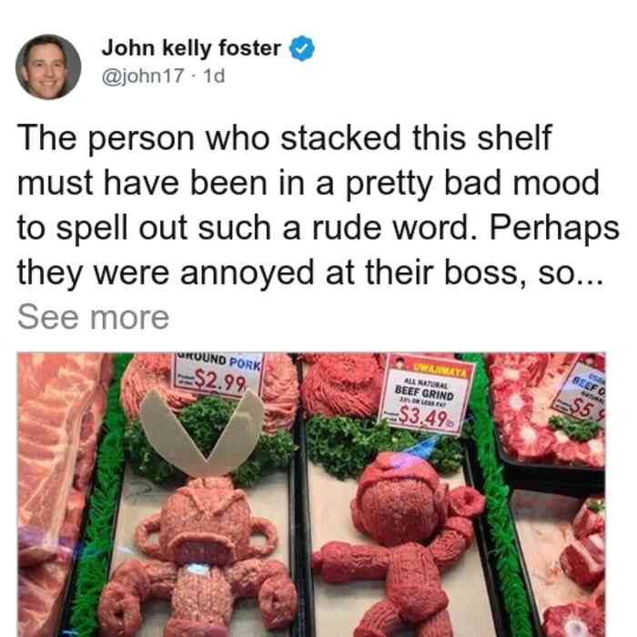
Task: Click the pork ribs slab on the far left
Action: [56, 494]
